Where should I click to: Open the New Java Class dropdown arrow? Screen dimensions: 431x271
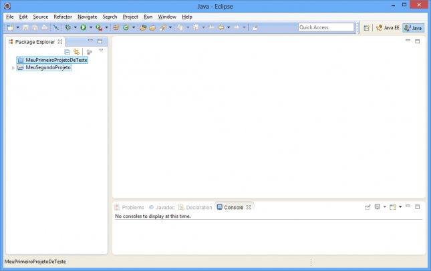pyautogui.click(x=134, y=27)
